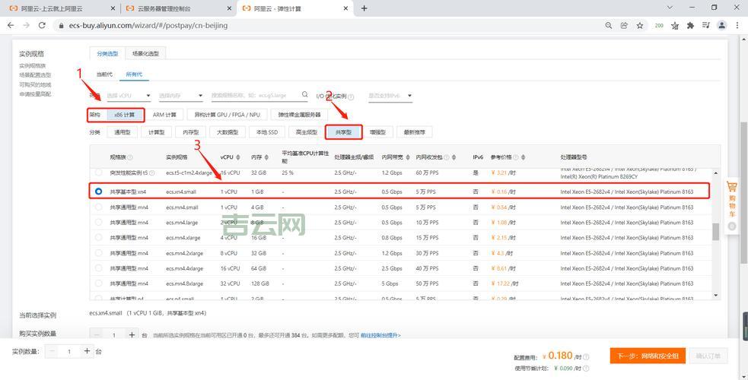Choose 共享型 category filter
The width and height of the screenshot is (748, 380).
[343, 132]
